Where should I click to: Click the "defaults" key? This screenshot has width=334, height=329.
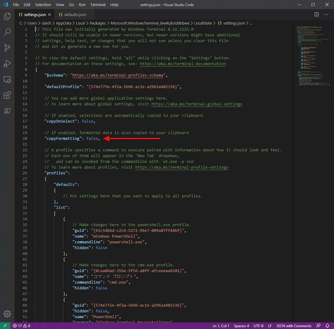[x=65, y=184]
